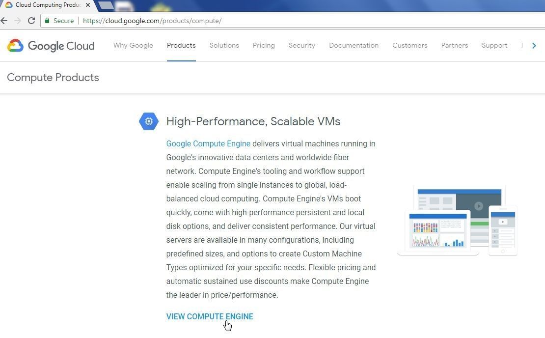The height and width of the screenshot is (338, 545).
Task: Click the Google Cloud logo
Action: coord(51,46)
